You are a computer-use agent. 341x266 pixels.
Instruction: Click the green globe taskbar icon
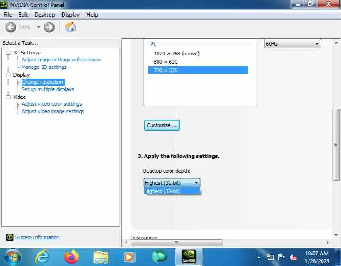159,257
